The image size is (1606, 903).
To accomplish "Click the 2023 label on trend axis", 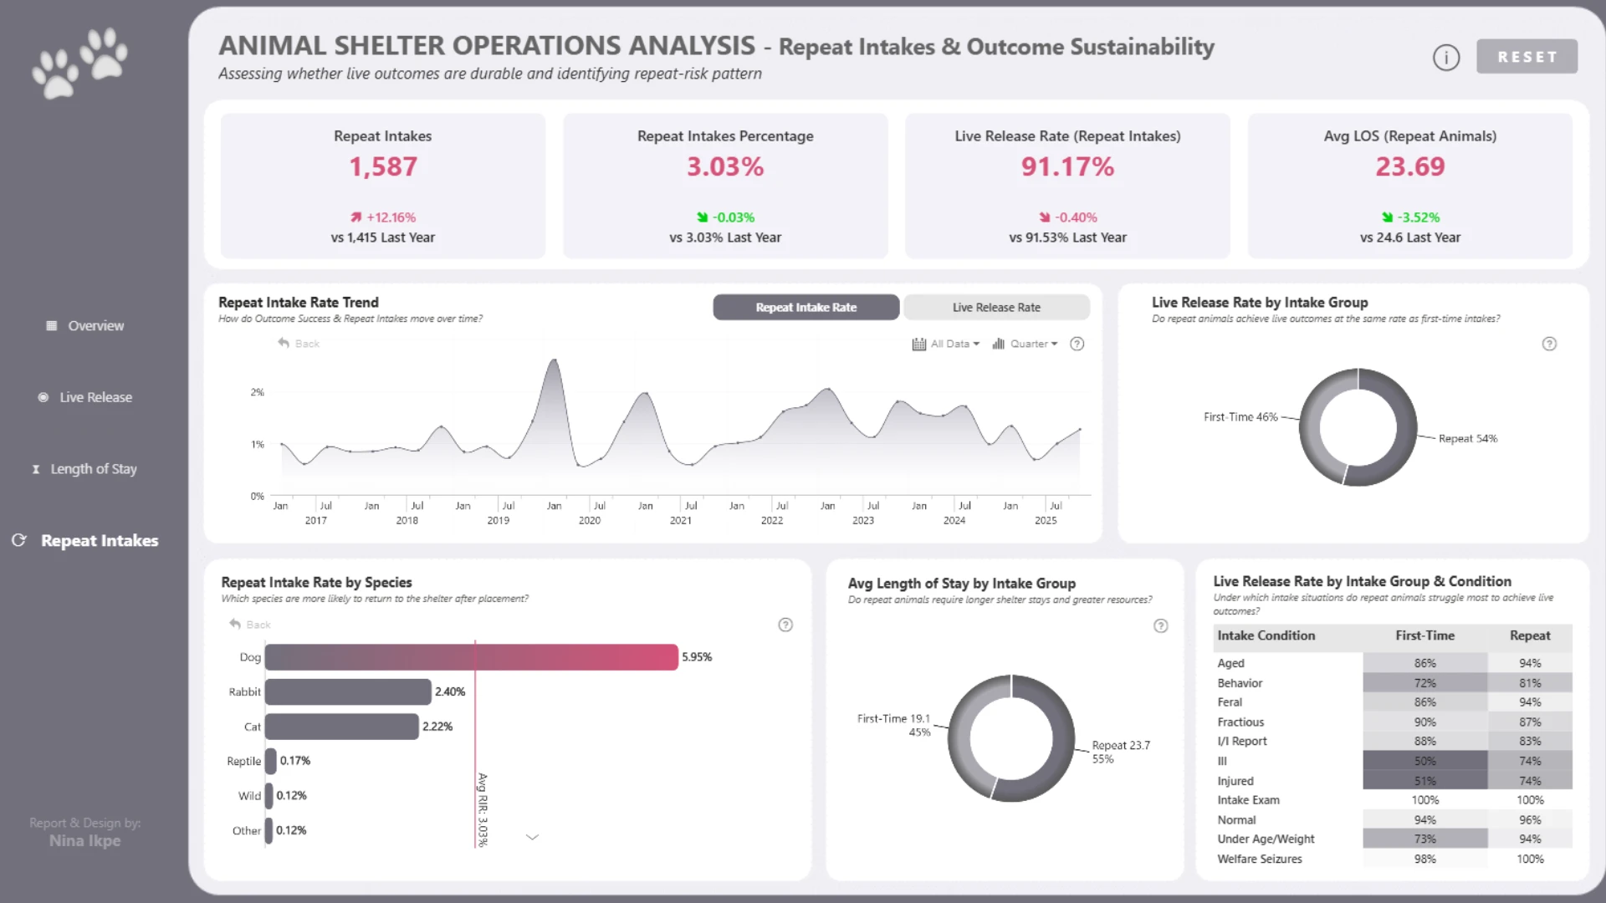I will pyautogui.click(x=863, y=521).
